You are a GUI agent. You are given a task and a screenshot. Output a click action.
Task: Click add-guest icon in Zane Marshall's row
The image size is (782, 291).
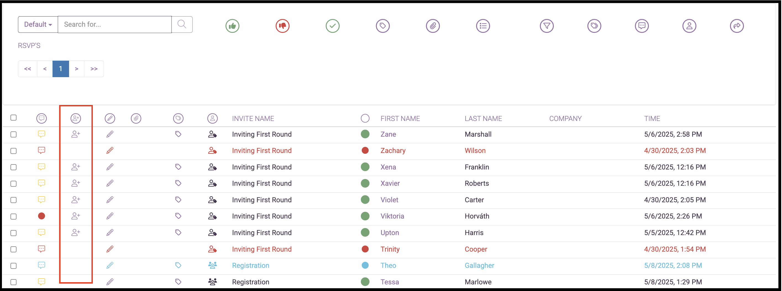pyautogui.click(x=76, y=134)
